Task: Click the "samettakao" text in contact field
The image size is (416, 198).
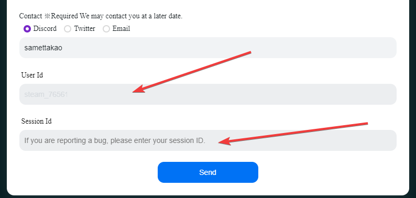Action: [x=43, y=48]
